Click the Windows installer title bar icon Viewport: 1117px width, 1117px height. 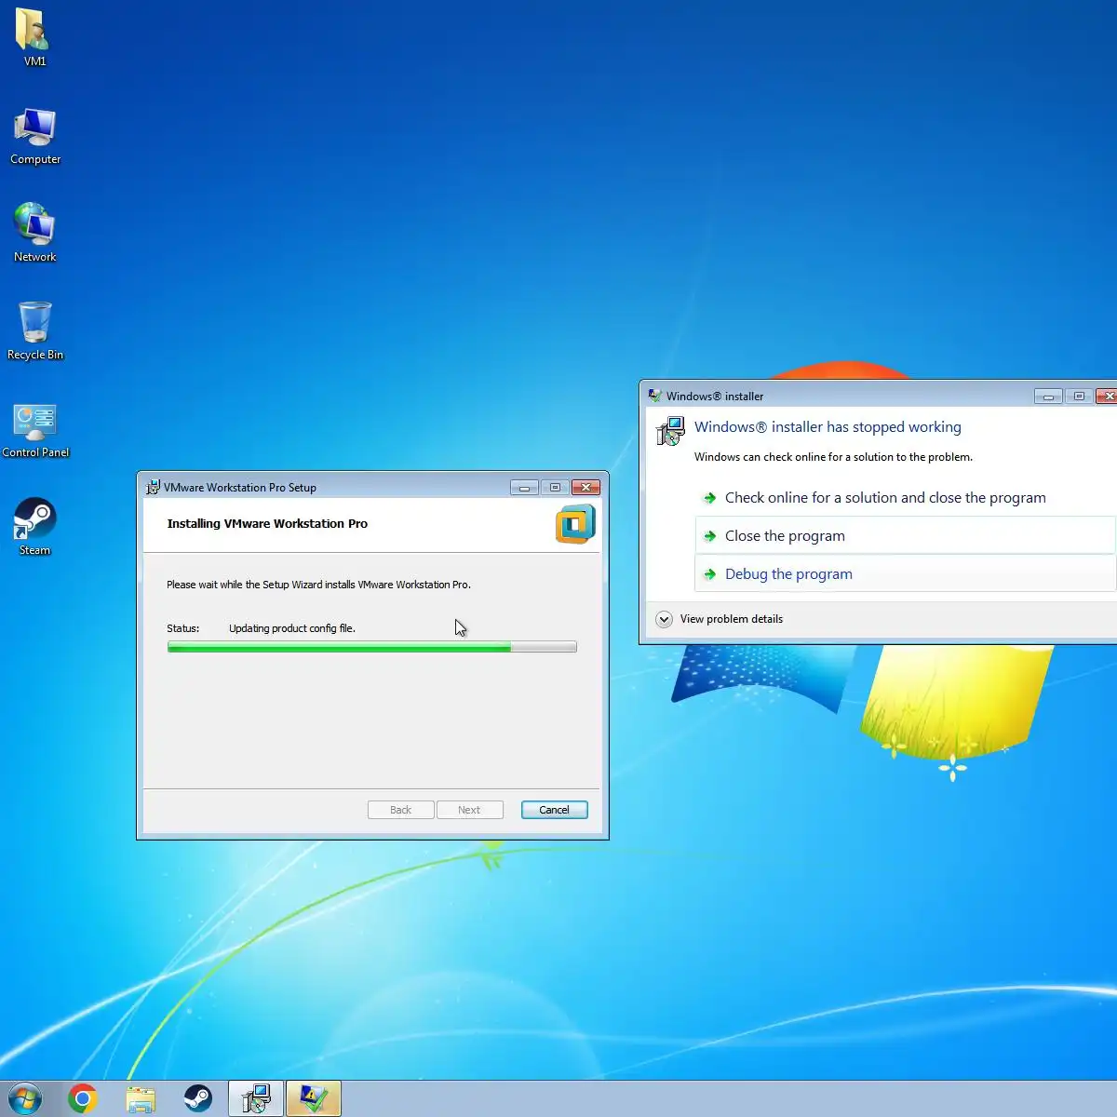point(655,396)
